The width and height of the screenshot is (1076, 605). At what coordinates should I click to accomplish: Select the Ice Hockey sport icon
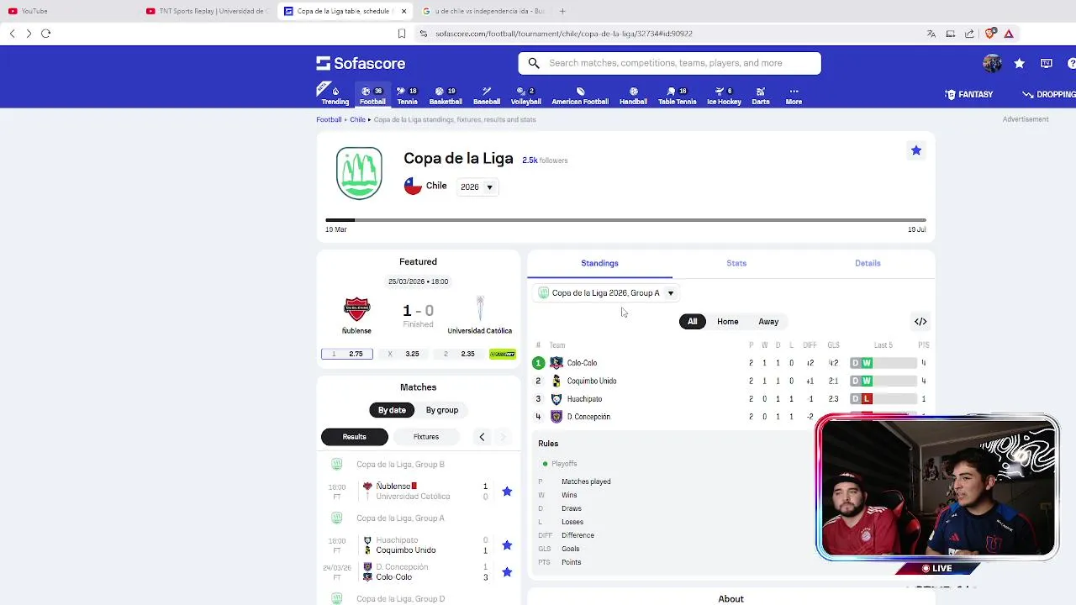724,96
